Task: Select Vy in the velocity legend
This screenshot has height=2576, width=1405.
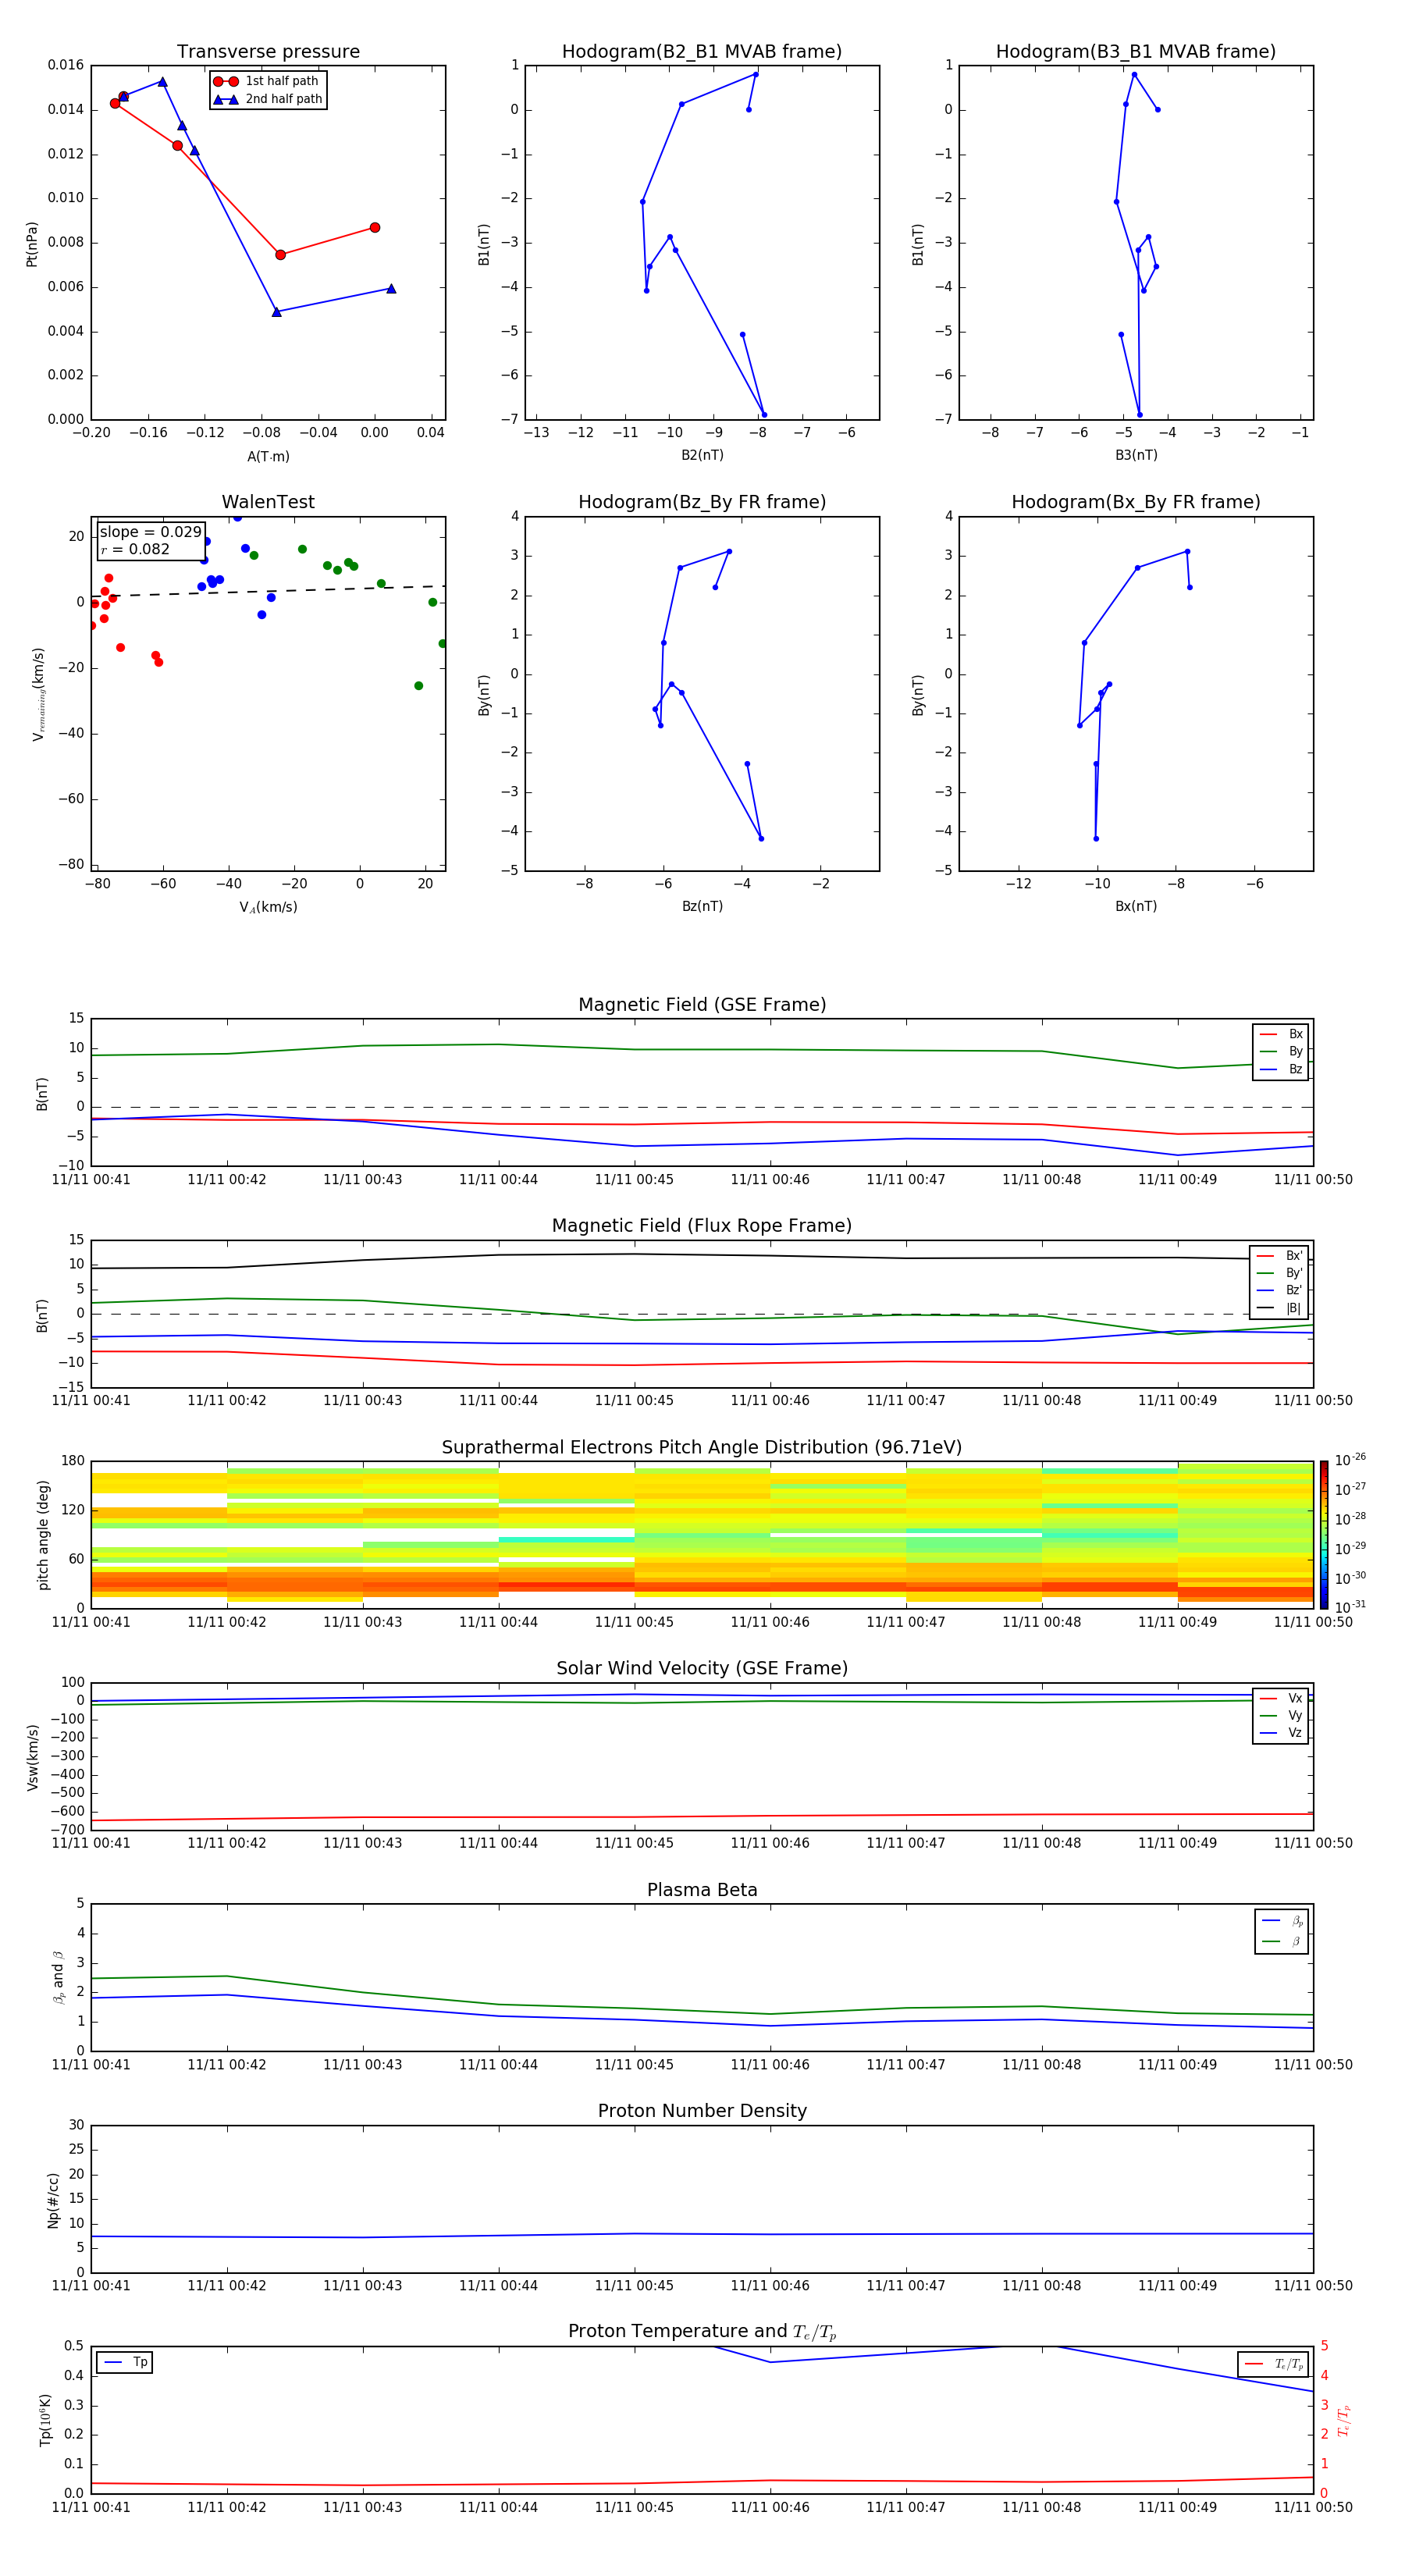Action: pyautogui.click(x=1281, y=1715)
